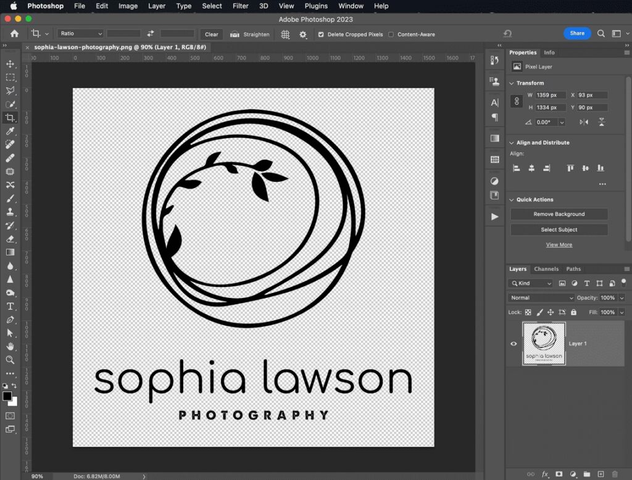
Task: Select the Hand tool
Action: pos(10,347)
